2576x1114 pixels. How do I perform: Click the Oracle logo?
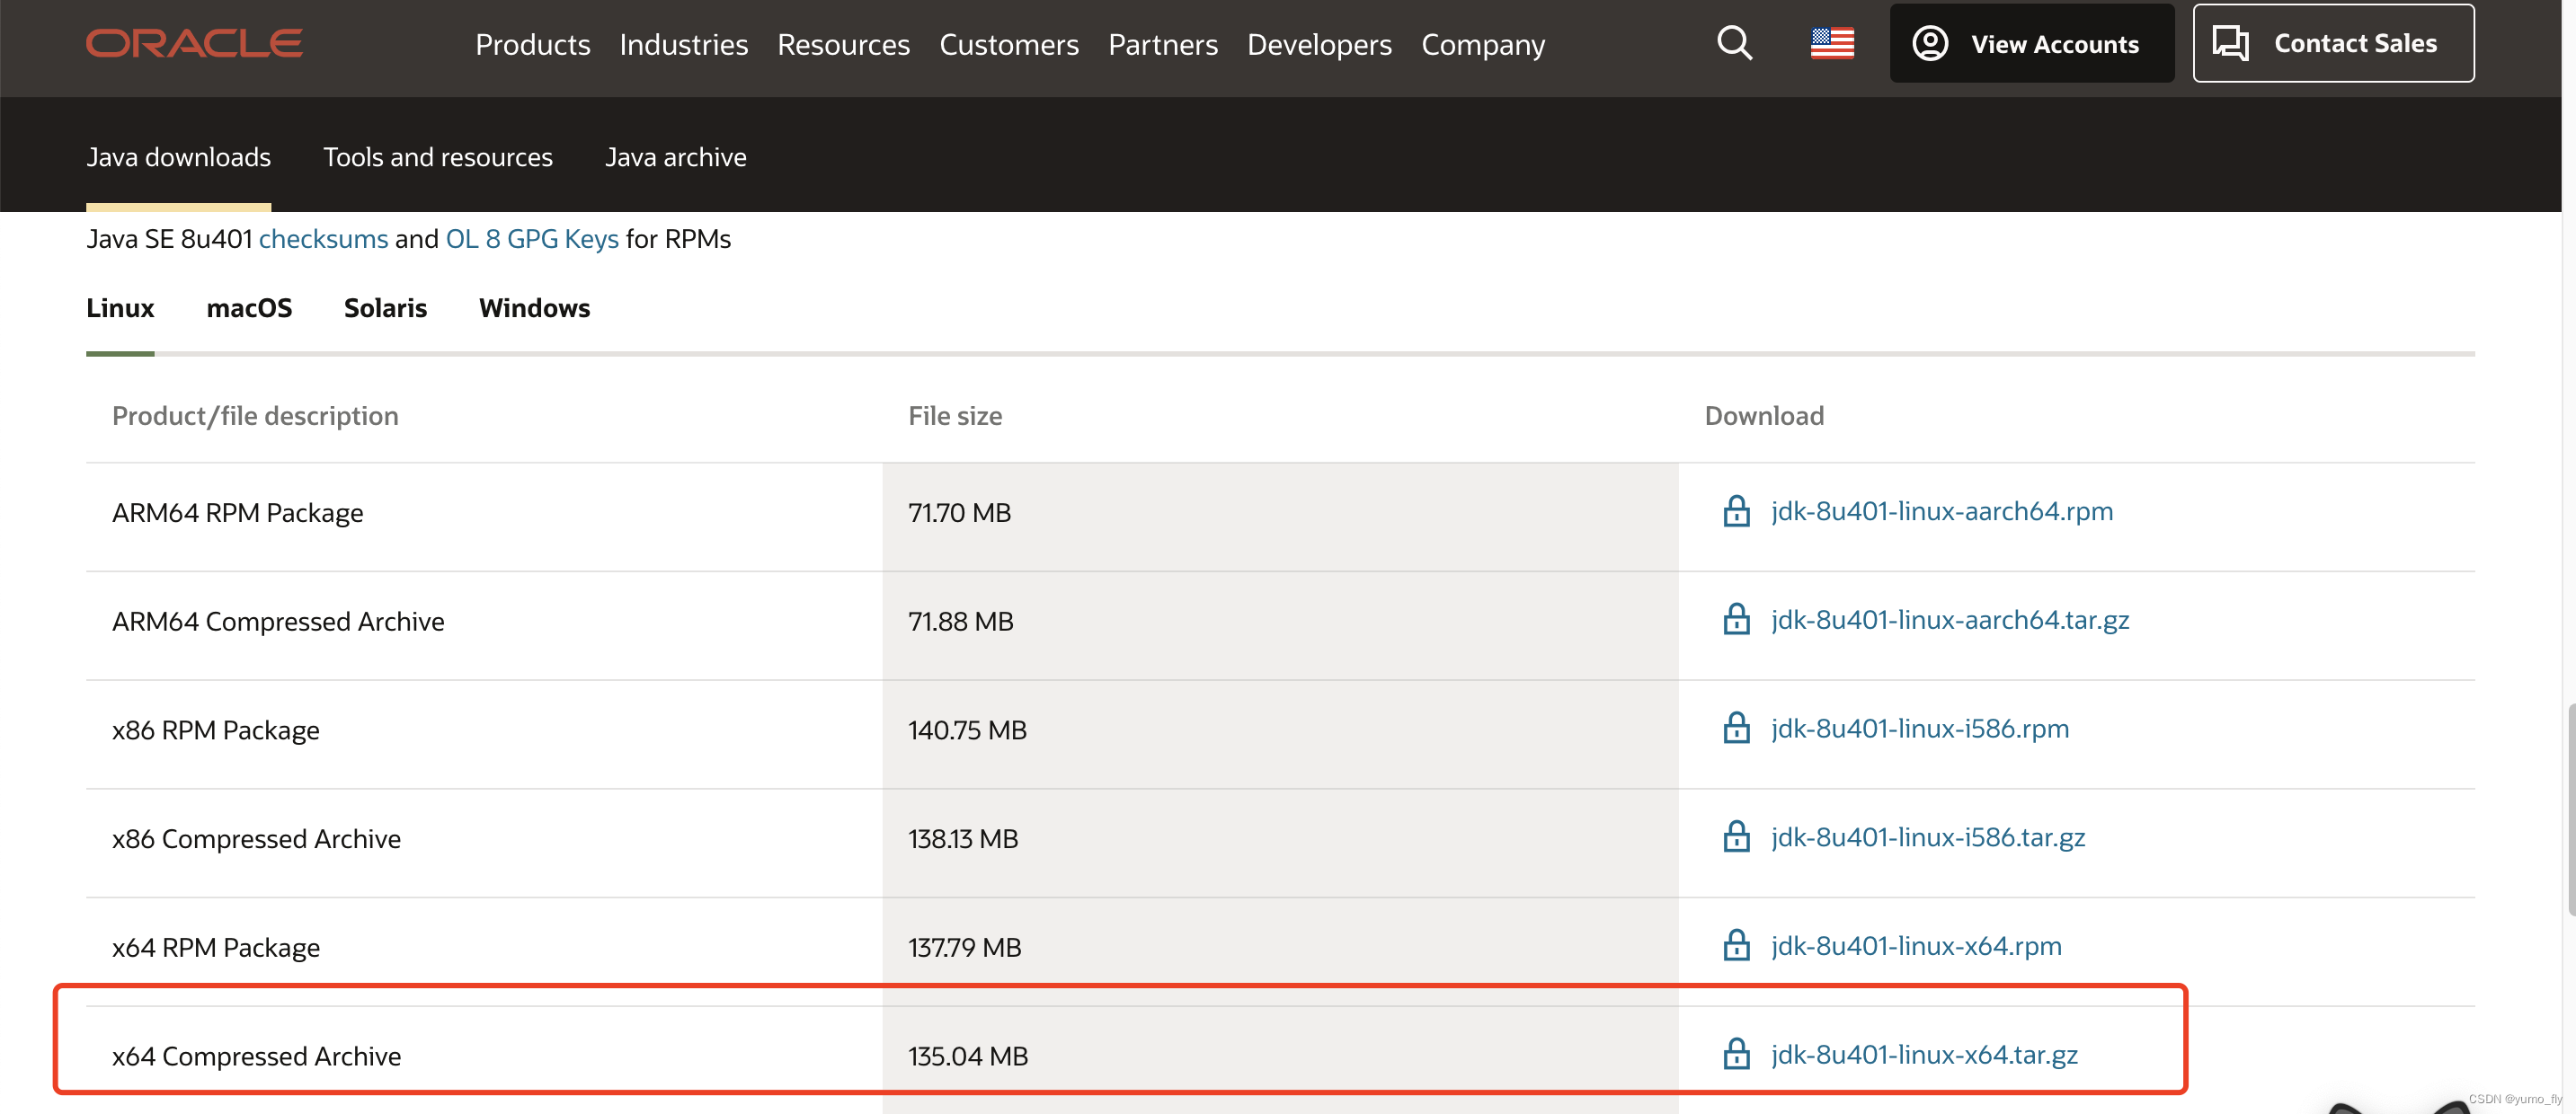tap(194, 43)
